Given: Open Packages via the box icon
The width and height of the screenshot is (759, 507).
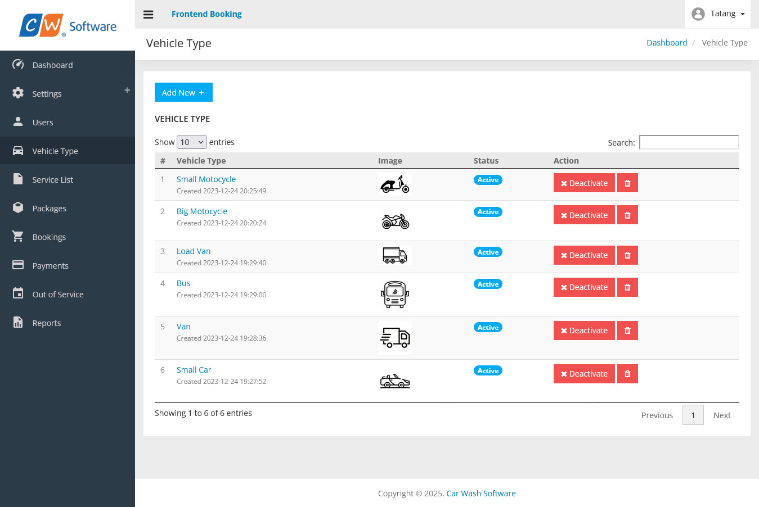Looking at the screenshot, I should tap(17, 208).
